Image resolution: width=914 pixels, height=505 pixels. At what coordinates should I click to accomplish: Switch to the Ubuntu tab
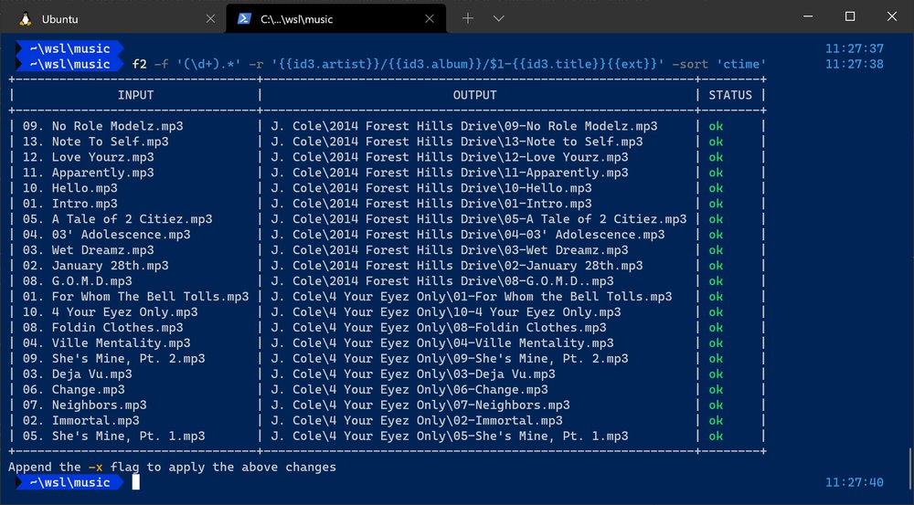(113, 18)
